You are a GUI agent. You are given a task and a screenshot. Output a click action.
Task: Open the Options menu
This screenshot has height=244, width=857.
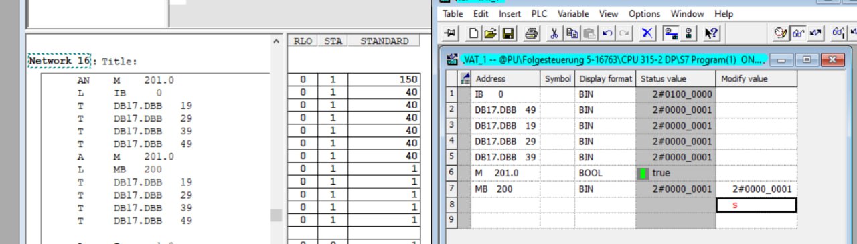click(644, 13)
